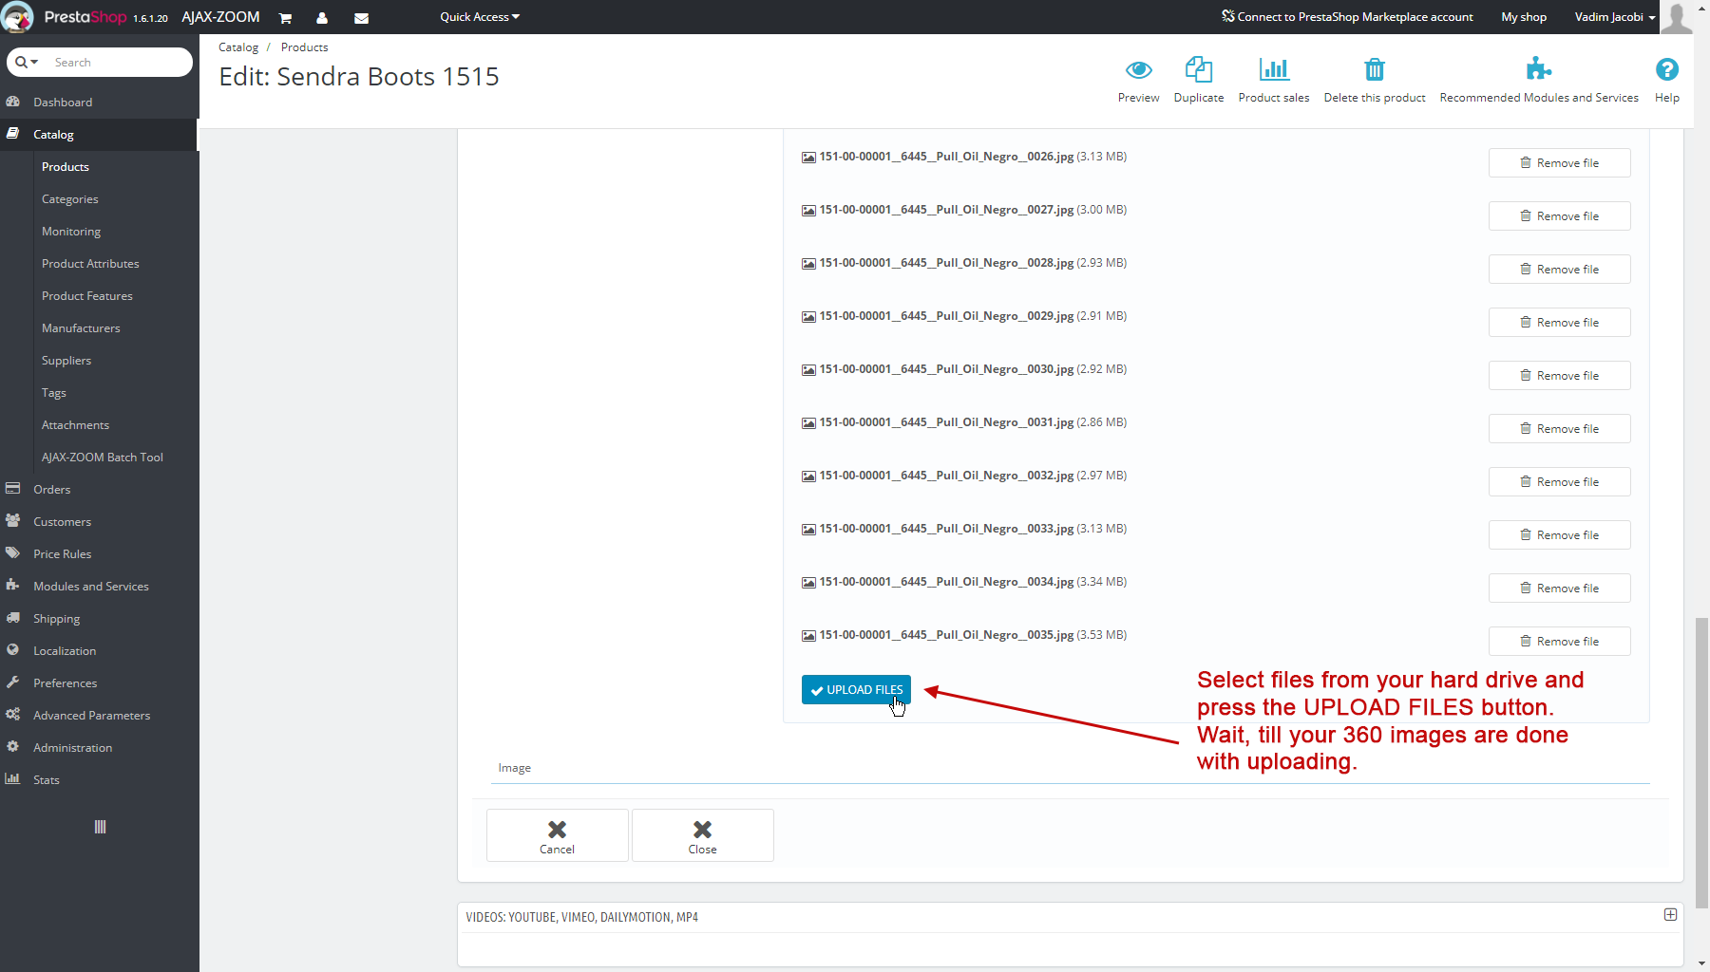Open Product sales chart icon
This screenshot has height=972, width=1710.
(x=1274, y=69)
